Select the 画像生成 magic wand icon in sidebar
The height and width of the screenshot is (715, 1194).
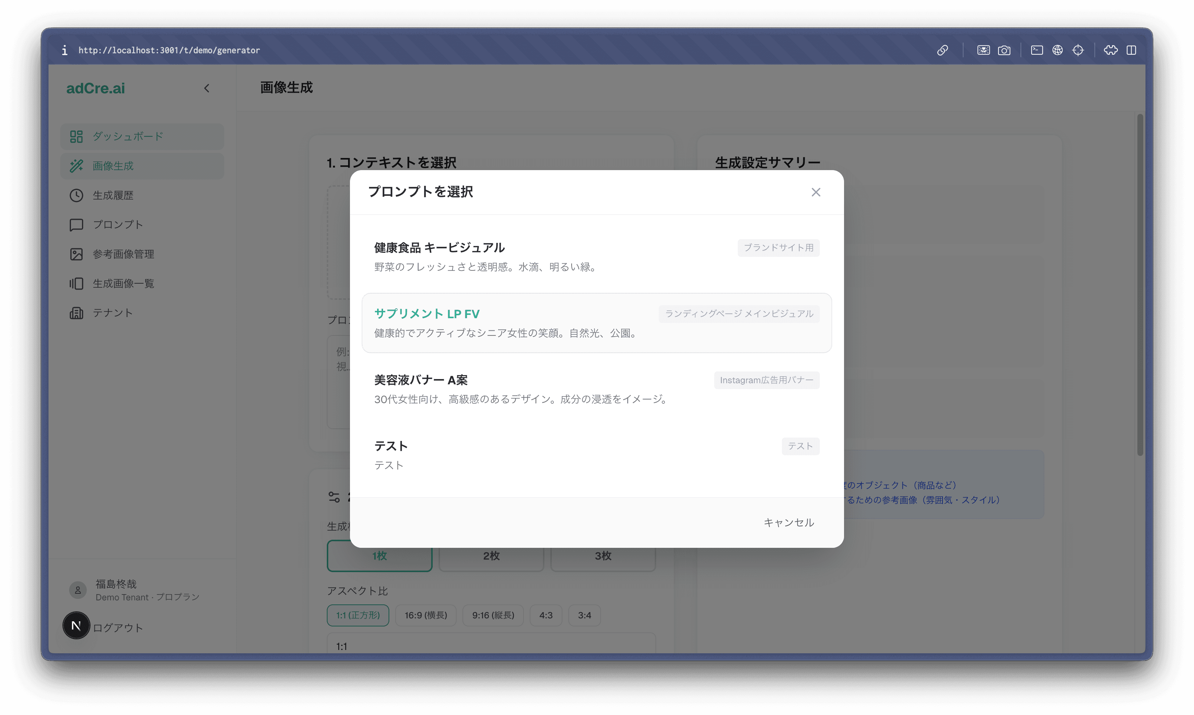(76, 166)
